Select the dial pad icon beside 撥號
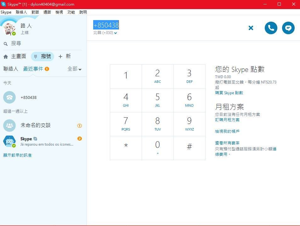300x226 pixels. tap(36, 56)
